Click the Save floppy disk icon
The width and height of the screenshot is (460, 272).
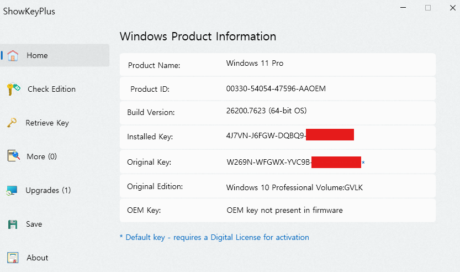13,224
